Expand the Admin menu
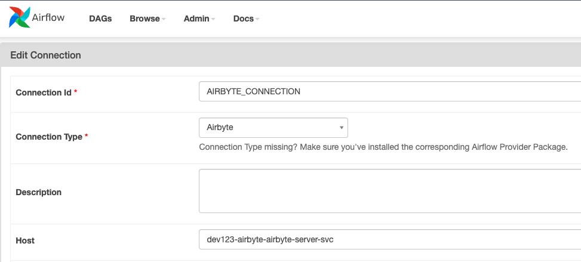 click(x=199, y=19)
